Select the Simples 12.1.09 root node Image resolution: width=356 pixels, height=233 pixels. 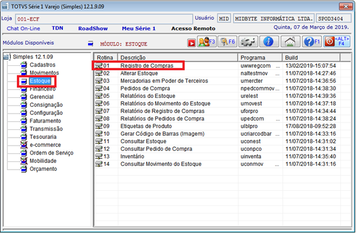click(x=33, y=57)
